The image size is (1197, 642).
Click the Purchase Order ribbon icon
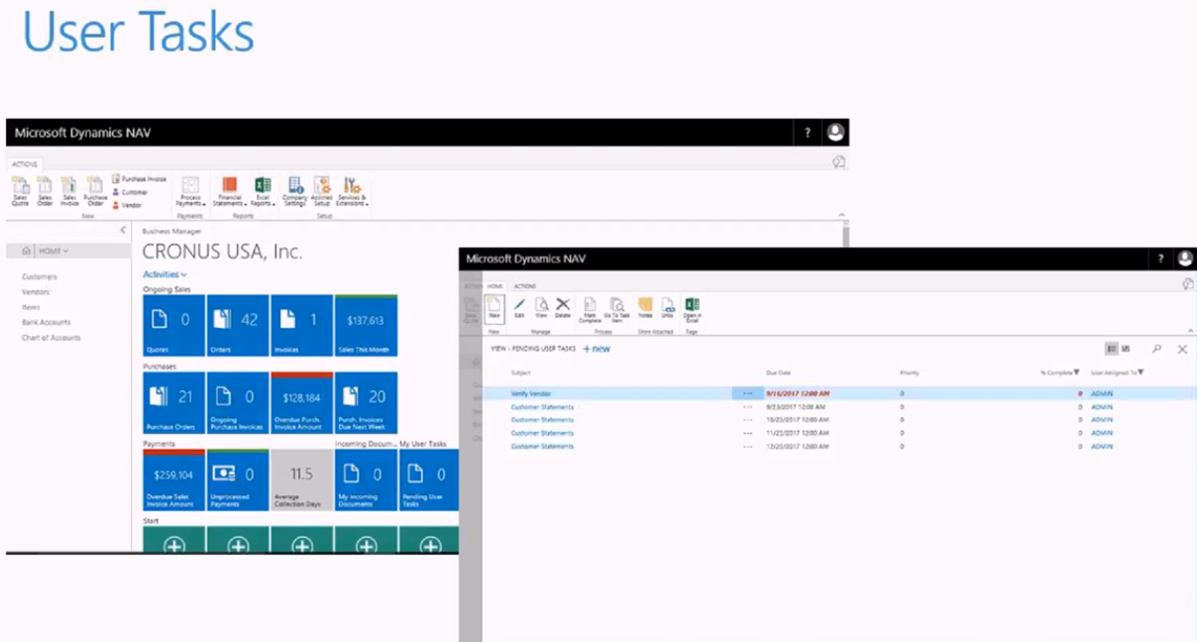point(94,190)
